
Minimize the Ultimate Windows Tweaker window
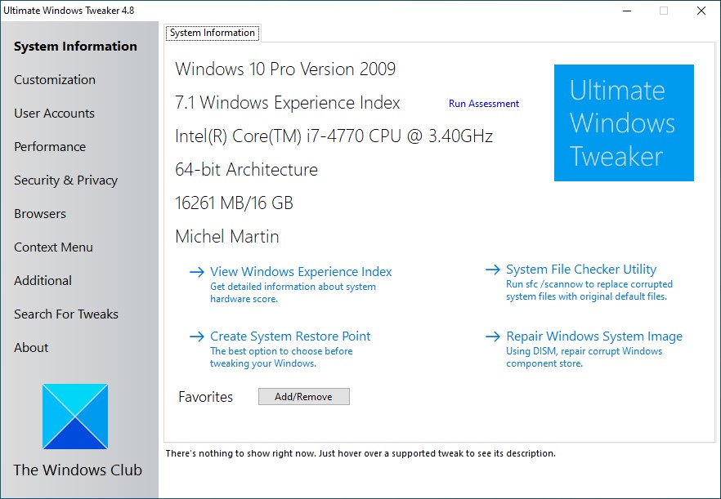626,11
